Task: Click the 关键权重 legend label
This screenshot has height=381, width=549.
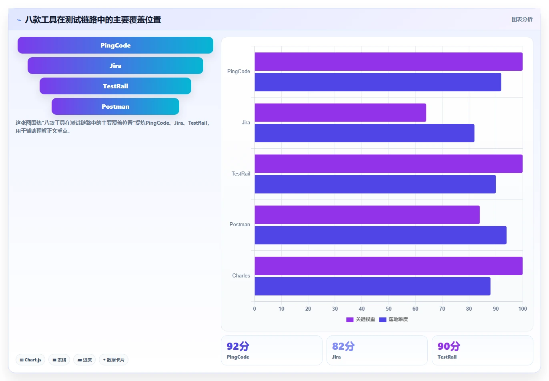Action: (x=365, y=319)
